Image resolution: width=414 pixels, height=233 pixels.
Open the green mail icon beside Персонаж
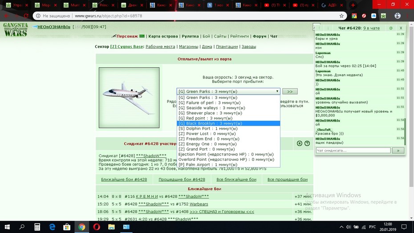point(142,36)
